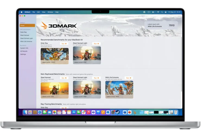Click the 3DMark logo in the banner
This screenshot has height=131, width=201.
tap(59, 26)
